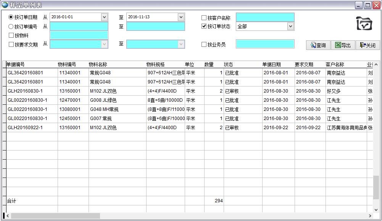The height and width of the screenshot is (221, 382).
Task: Enable the 按物料 checkbox
Action: 11,35
